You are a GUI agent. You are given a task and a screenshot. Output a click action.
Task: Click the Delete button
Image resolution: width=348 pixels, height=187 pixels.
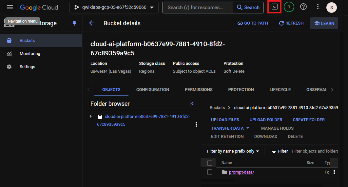(x=295, y=137)
